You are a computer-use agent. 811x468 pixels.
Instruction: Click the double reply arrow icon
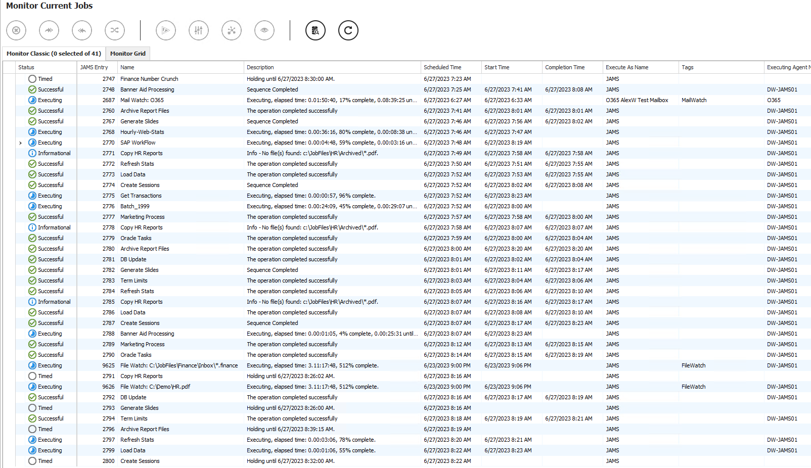pos(82,30)
